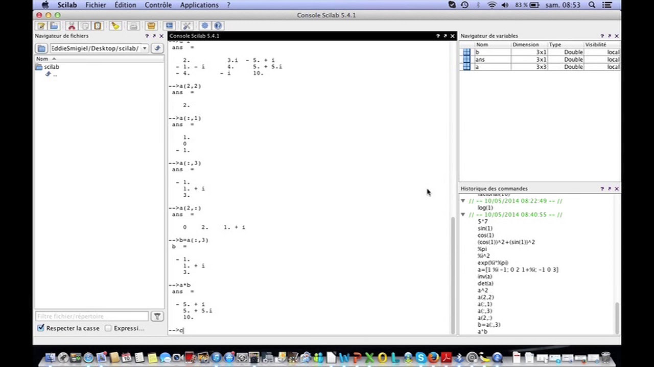Toggle Respecter la casse checkbox
654x367 pixels.
(41, 328)
